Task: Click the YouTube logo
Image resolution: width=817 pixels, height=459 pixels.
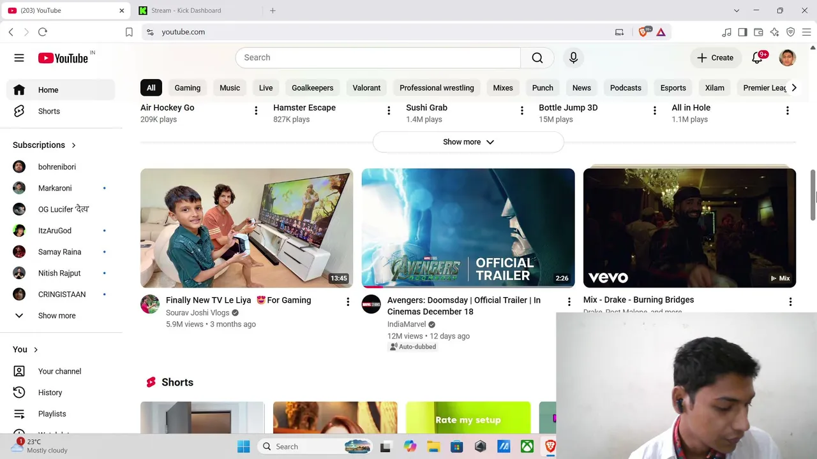Action: point(63,58)
